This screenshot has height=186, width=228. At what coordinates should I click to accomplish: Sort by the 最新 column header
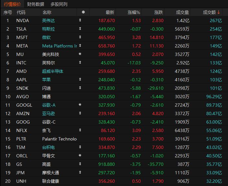(110, 12)
